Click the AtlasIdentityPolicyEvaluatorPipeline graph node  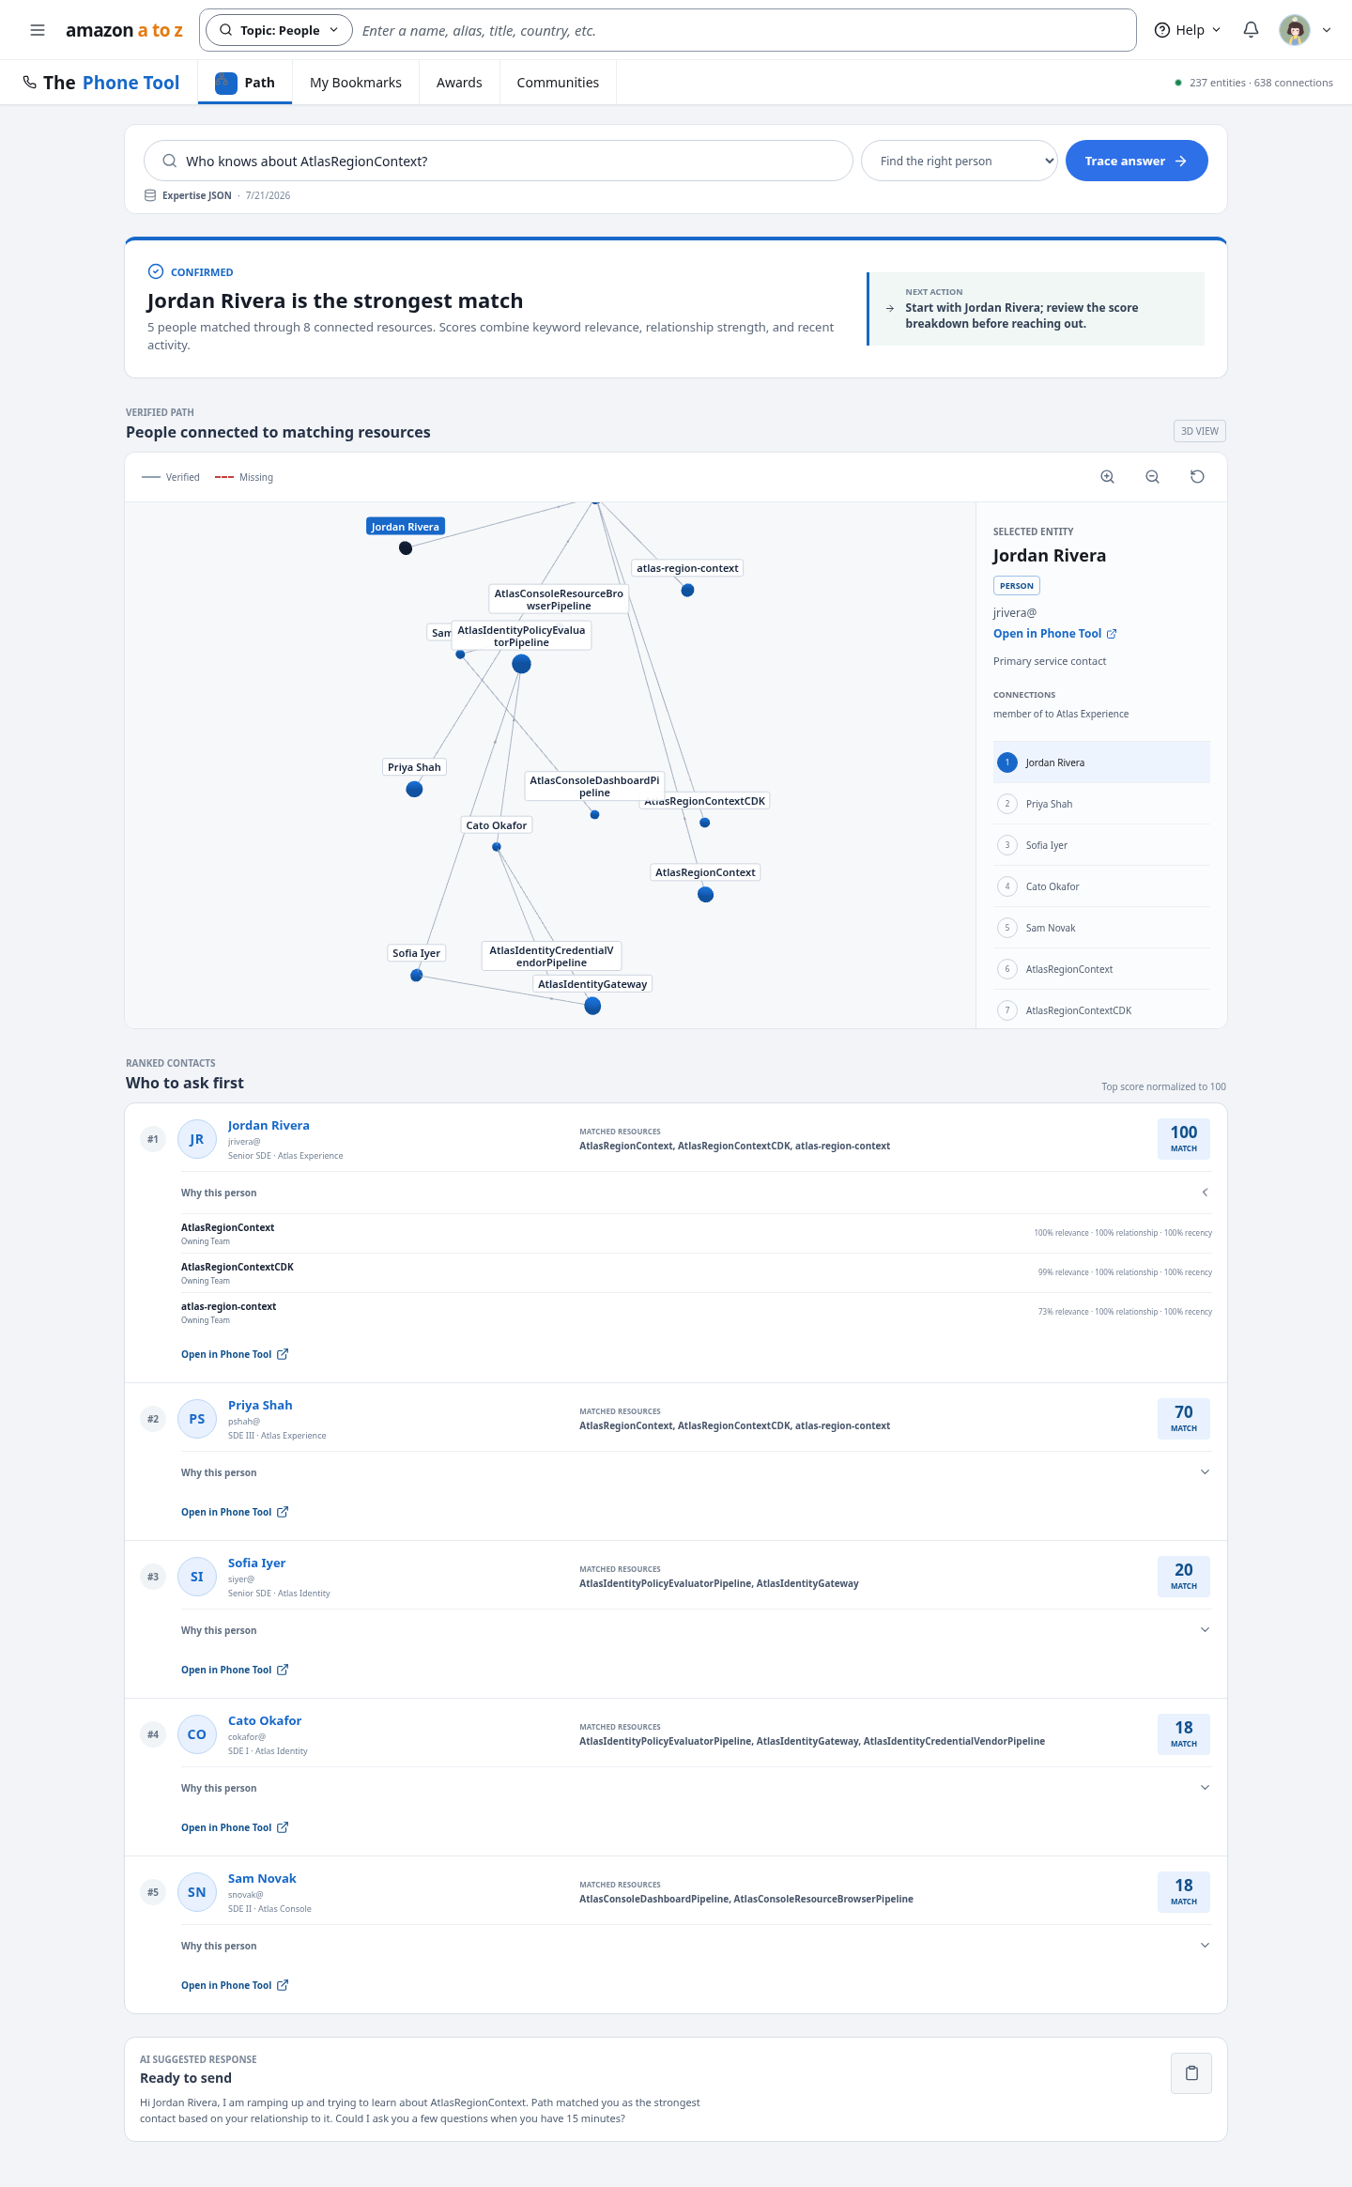pos(521,665)
